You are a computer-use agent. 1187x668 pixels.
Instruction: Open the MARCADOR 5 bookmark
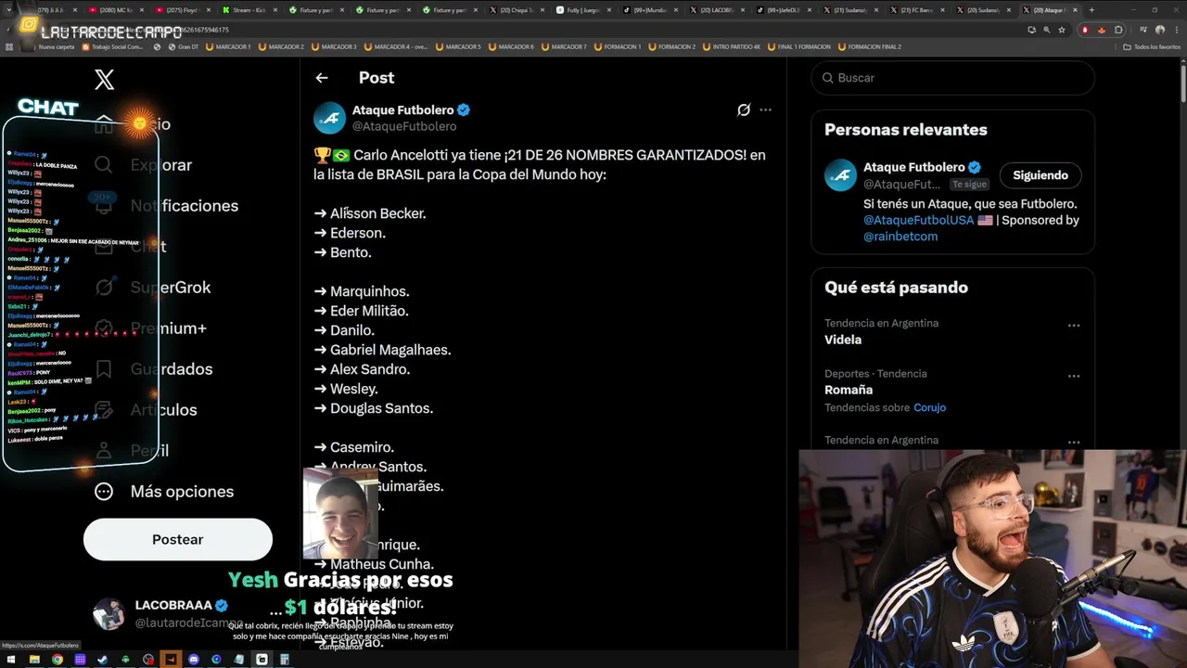[x=459, y=46]
